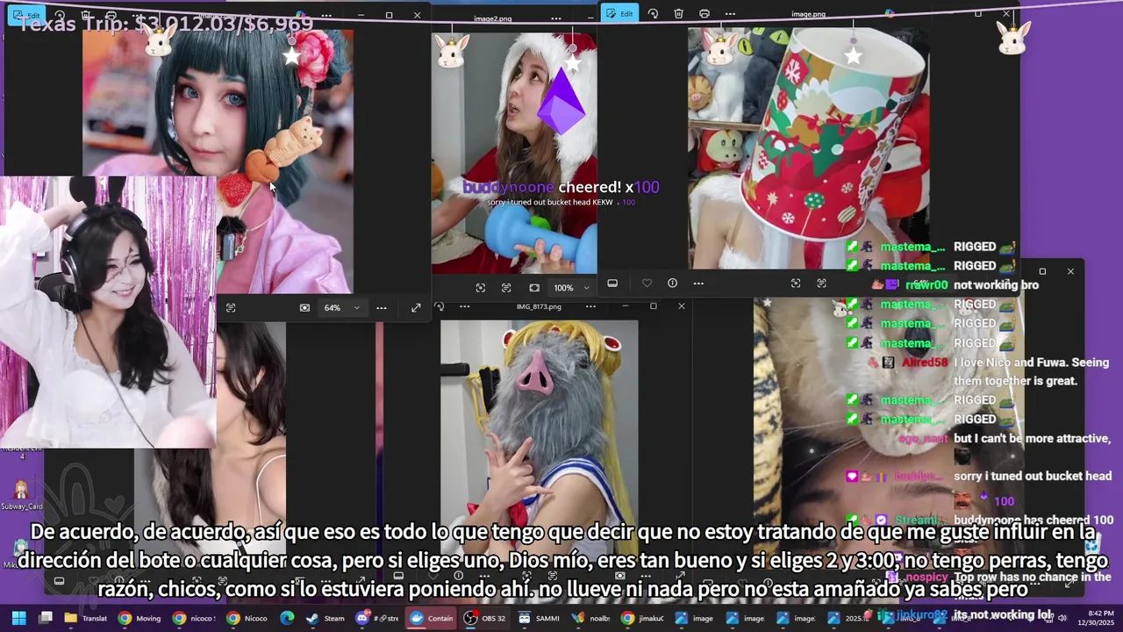The width and height of the screenshot is (1123, 632).
Task: Favorite the picture with the heart icon
Action: 647,284
